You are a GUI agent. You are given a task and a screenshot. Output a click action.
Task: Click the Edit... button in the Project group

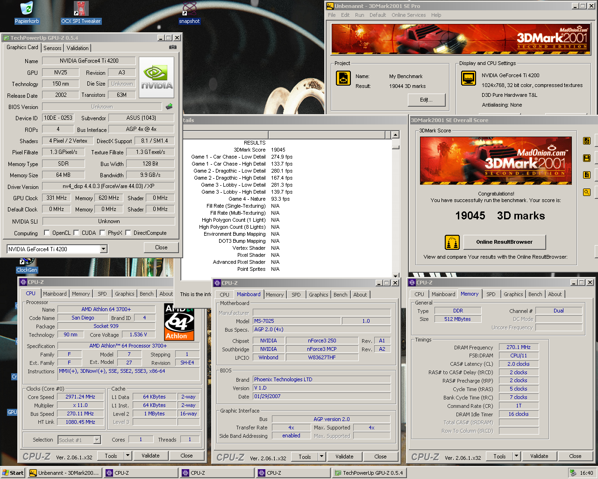[426, 100]
